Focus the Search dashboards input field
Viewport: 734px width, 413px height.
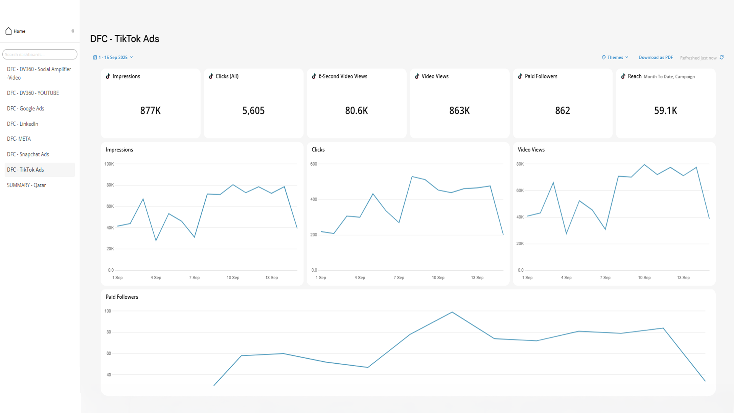(40, 54)
